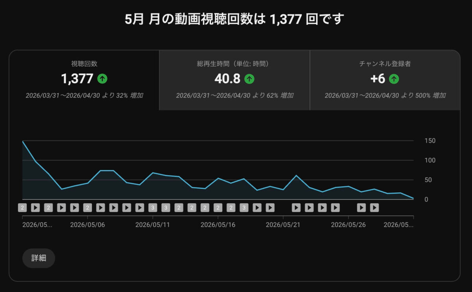This screenshot has width=472, height=292.
Task: Open the play marker for May 22
Action: click(296, 208)
